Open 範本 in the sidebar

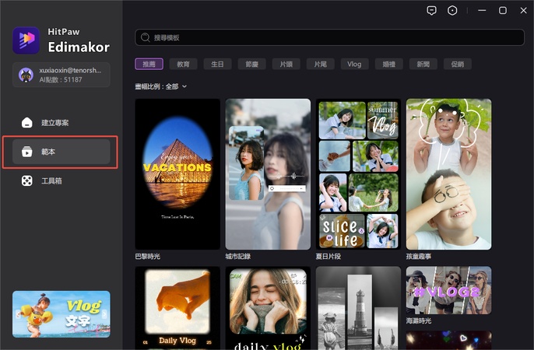[61, 152]
